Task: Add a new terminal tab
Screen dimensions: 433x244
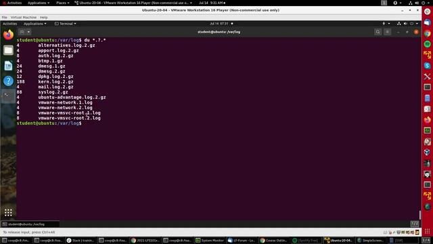Action: [x=22, y=32]
